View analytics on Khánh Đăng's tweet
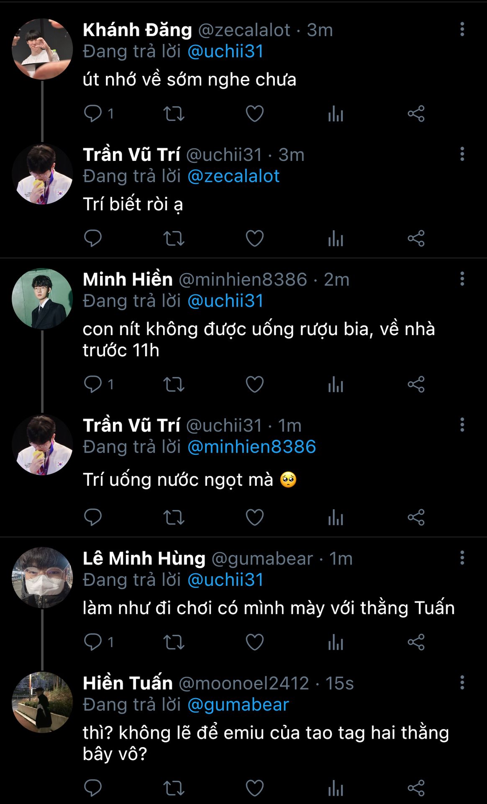Viewport: 487px width, 804px height. (x=336, y=113)
